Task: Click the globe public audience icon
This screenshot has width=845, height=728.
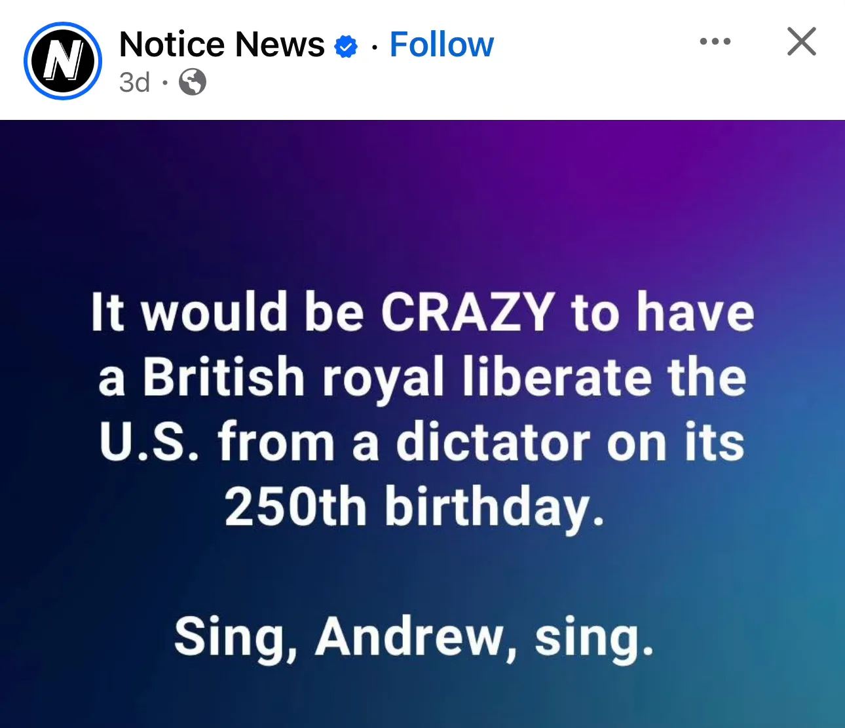Action: coord(193,82)
